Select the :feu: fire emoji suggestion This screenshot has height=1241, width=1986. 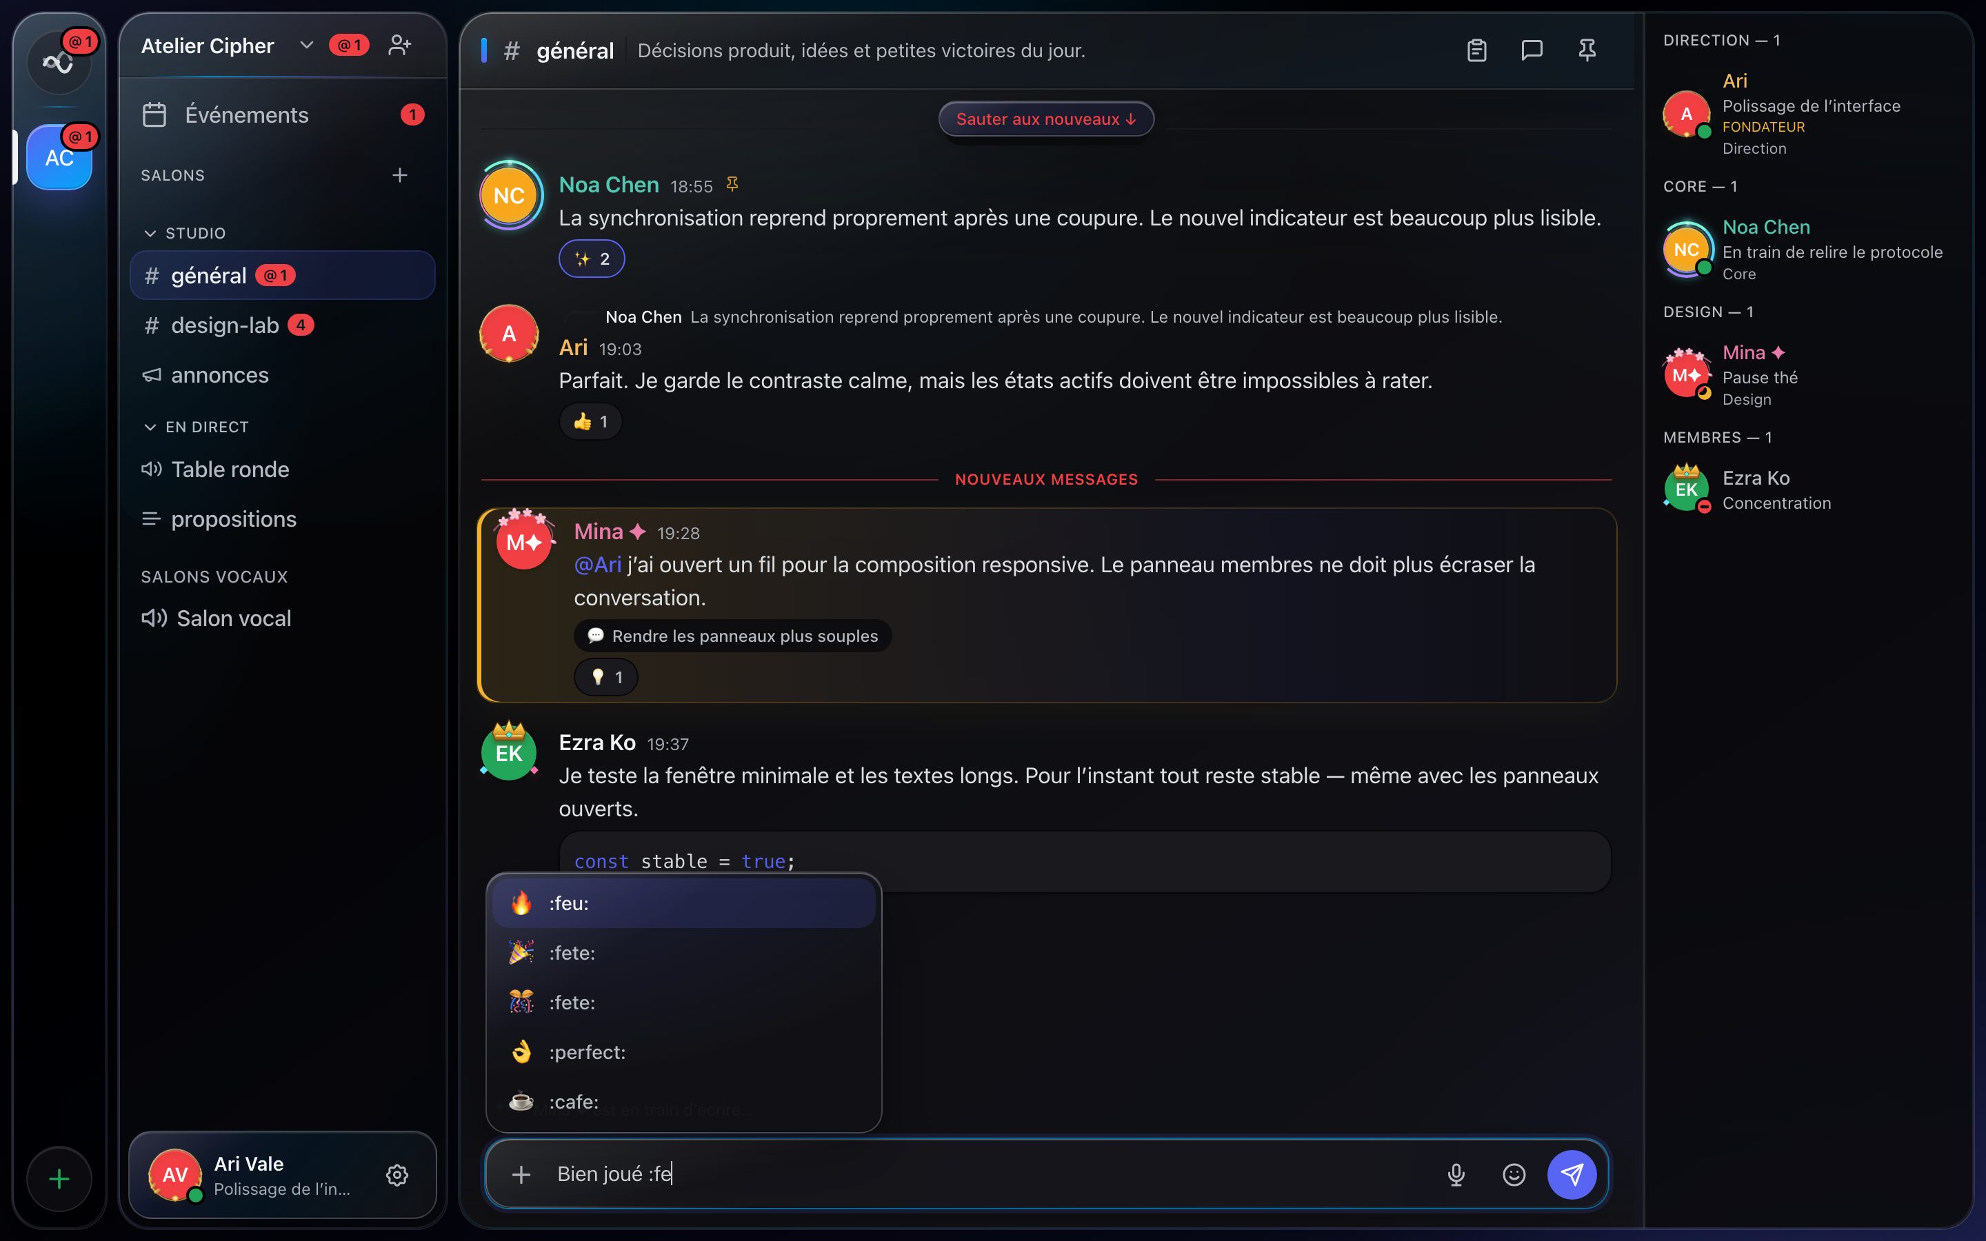point(683,903)
